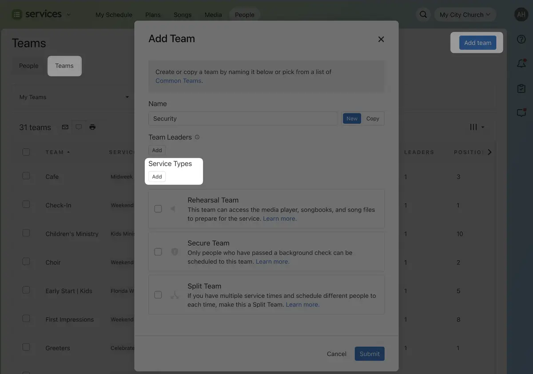533x374 pixels.
Task: Select the People tab in top navigation
Action: [x=245, y=15]
